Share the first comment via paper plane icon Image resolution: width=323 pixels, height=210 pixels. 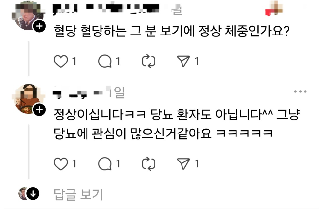[183, 61]
